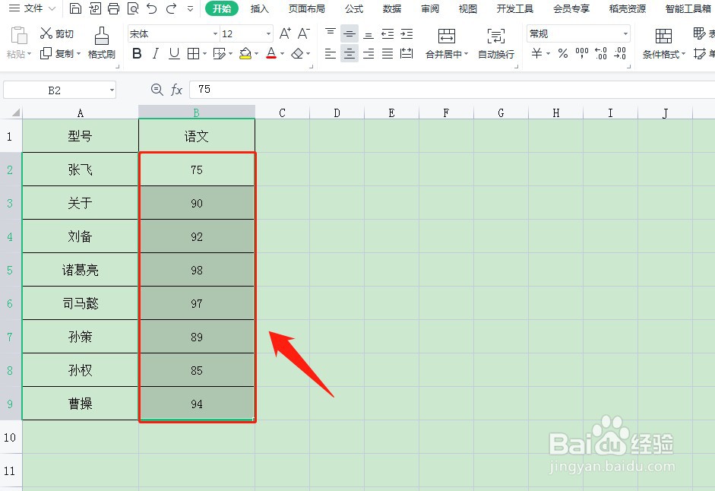Click the Paste (粘贴) icon
715x491 pixels.
tap(19, 36)
